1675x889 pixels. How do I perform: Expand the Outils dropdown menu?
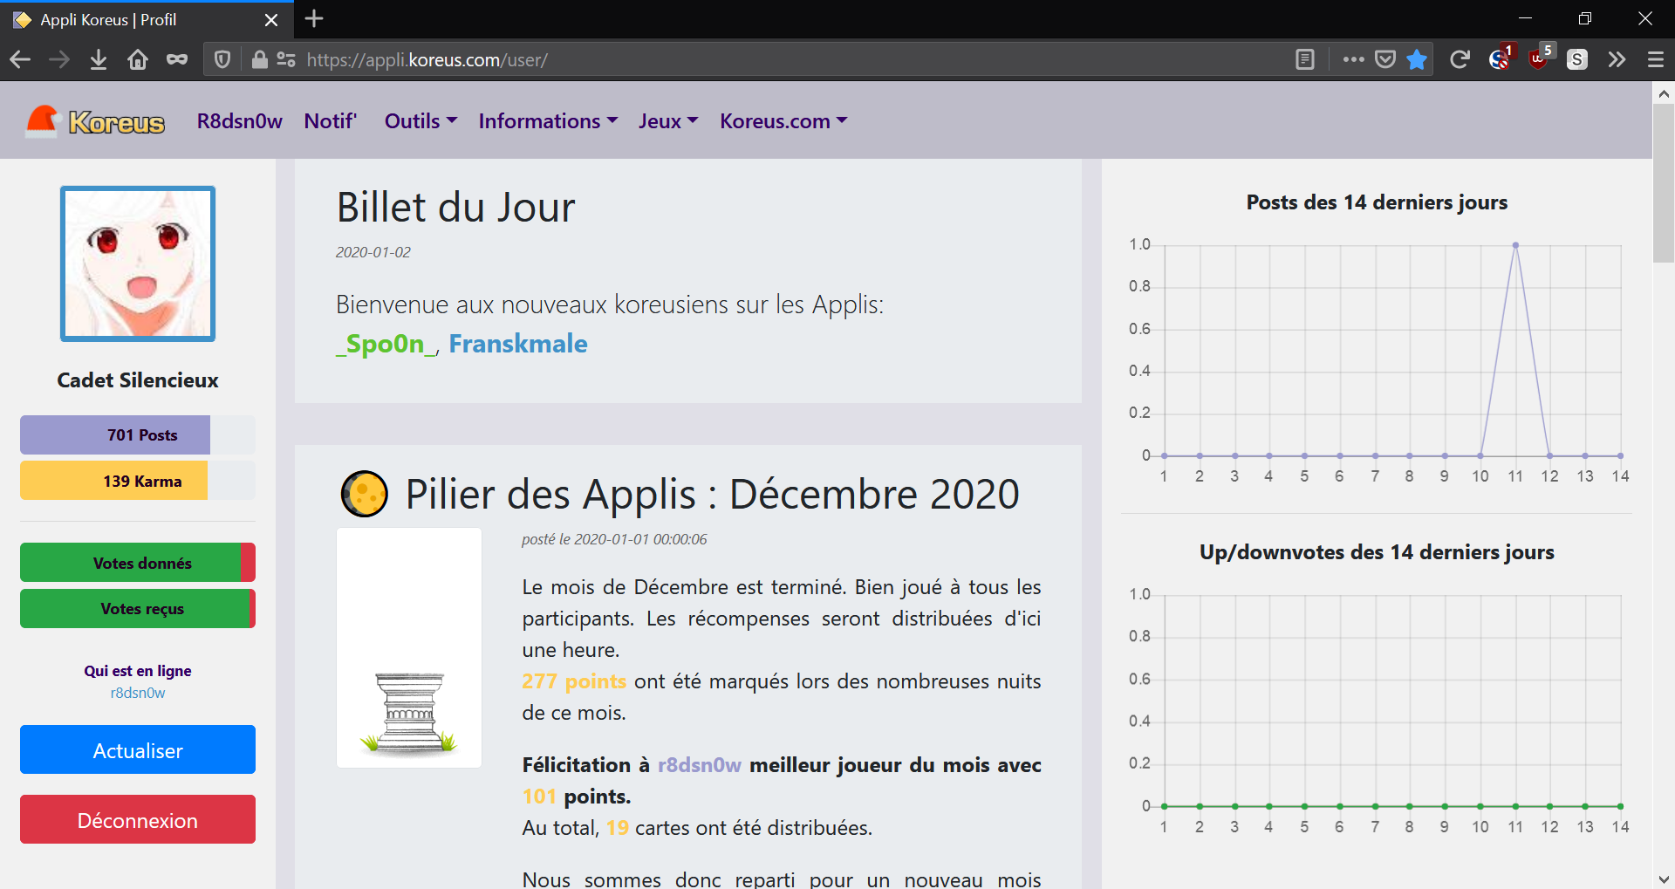tap(420, 121)
